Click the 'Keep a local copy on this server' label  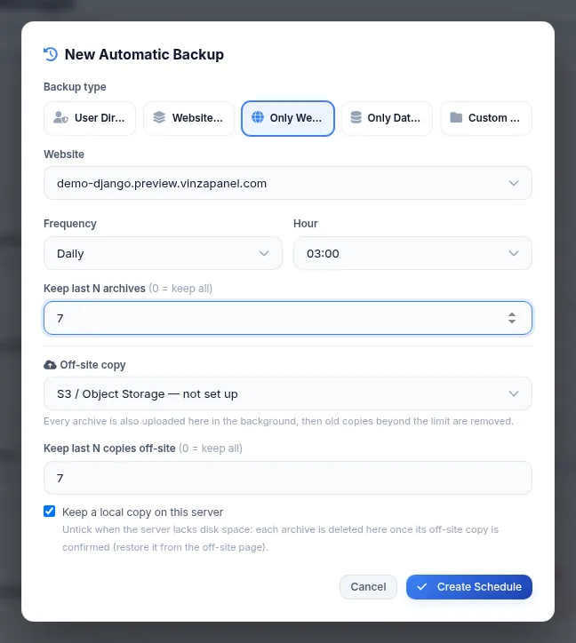[142, 512]
